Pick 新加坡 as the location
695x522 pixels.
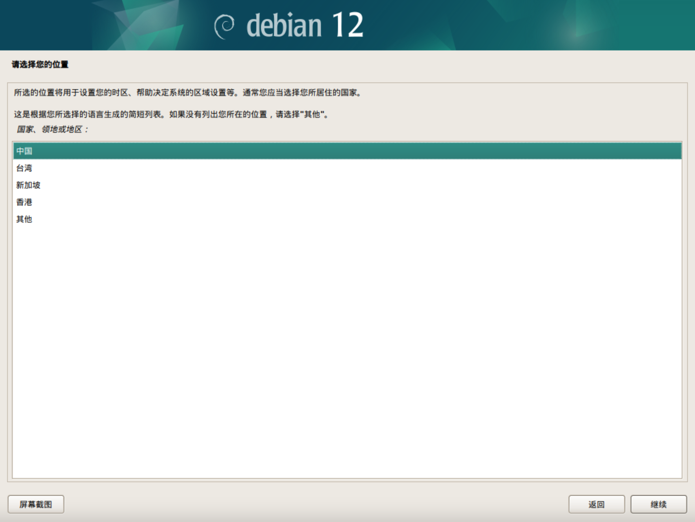pos(28,185)
